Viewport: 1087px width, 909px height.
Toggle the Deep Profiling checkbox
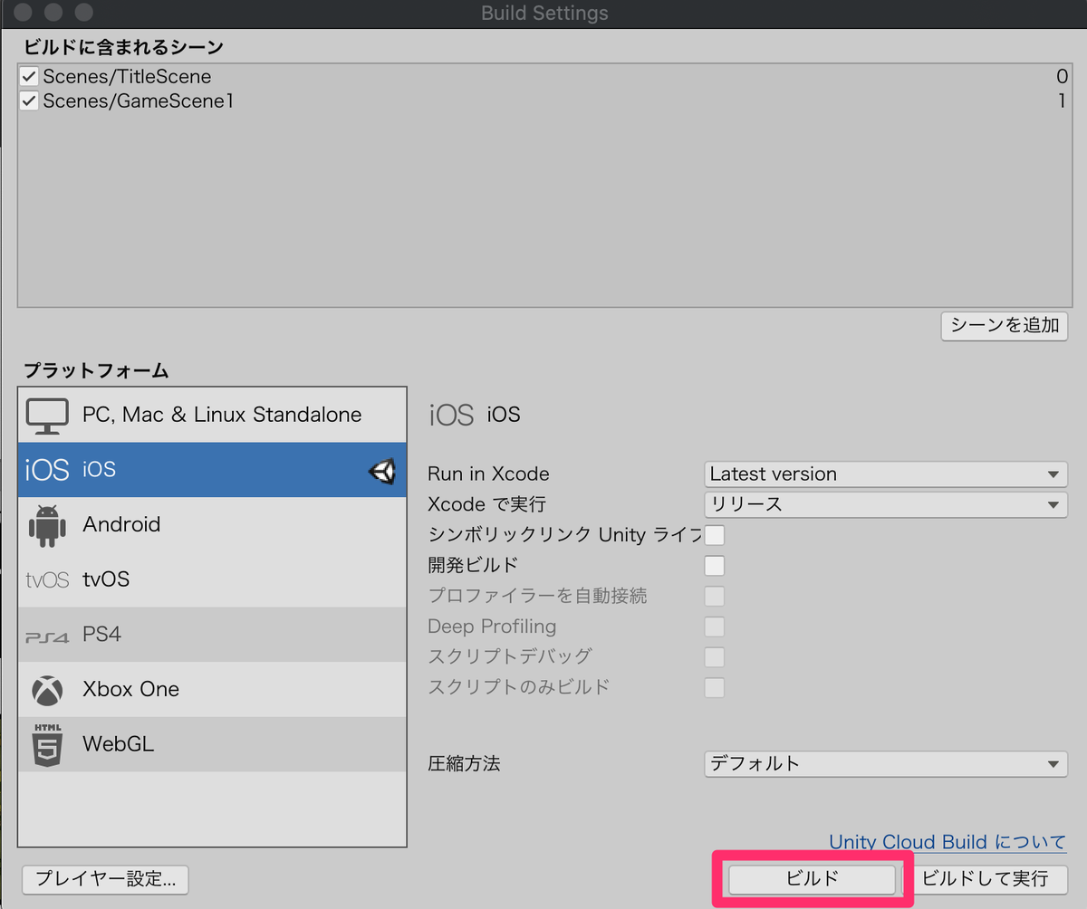pyautogui.click(x=715, y=627)
